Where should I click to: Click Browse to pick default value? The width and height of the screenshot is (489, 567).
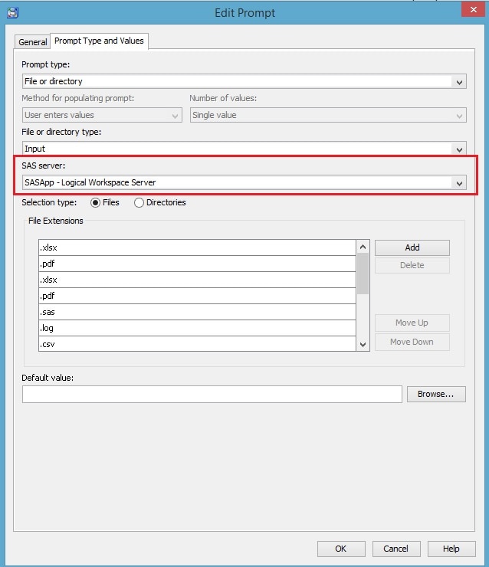tap(435, 394)
